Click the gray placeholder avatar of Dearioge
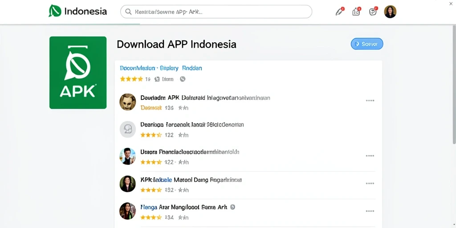 click(128, 129)
